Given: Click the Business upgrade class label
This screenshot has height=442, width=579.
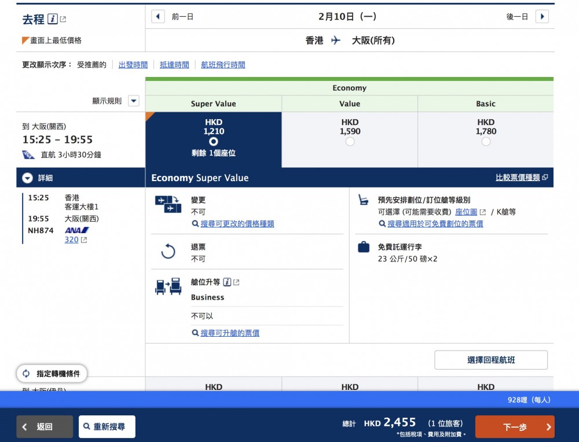Looking at the screenshot, I should coord(207,297).
